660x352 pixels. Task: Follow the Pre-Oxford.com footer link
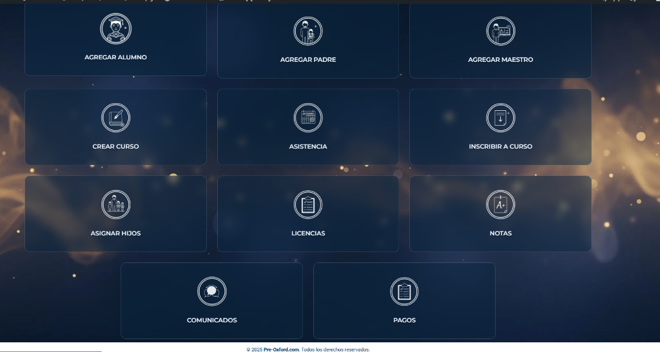281,349
